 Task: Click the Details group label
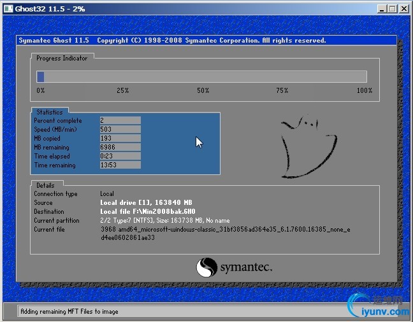pos(45,185)
